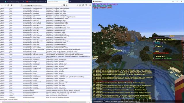Click the 'Showing 1 to' entries count text

9,100
